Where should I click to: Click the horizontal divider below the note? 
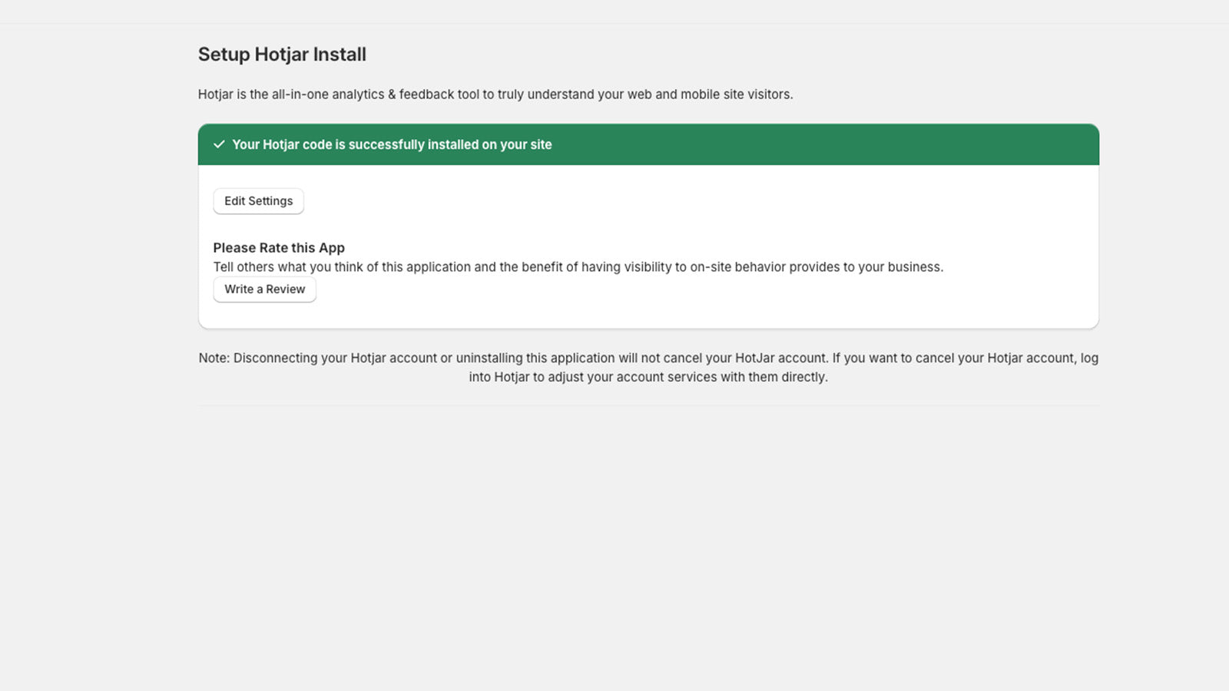(648, 402)
